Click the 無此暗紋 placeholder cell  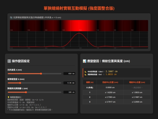tap(137, 88)
